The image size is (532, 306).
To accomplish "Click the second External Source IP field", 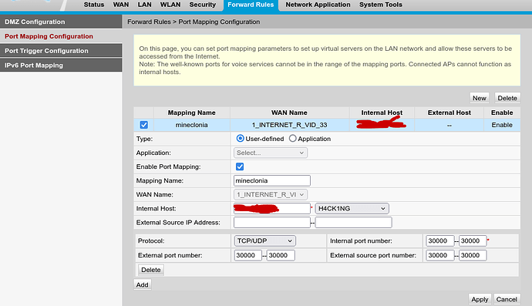I will [354, 222].
